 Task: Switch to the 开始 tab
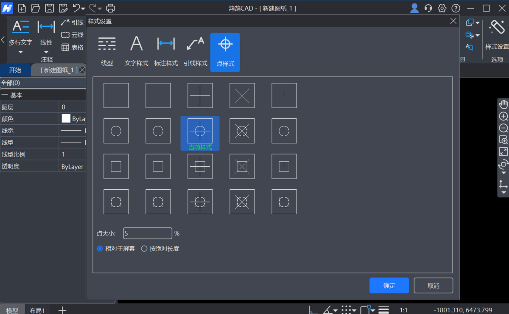point(15,70)
